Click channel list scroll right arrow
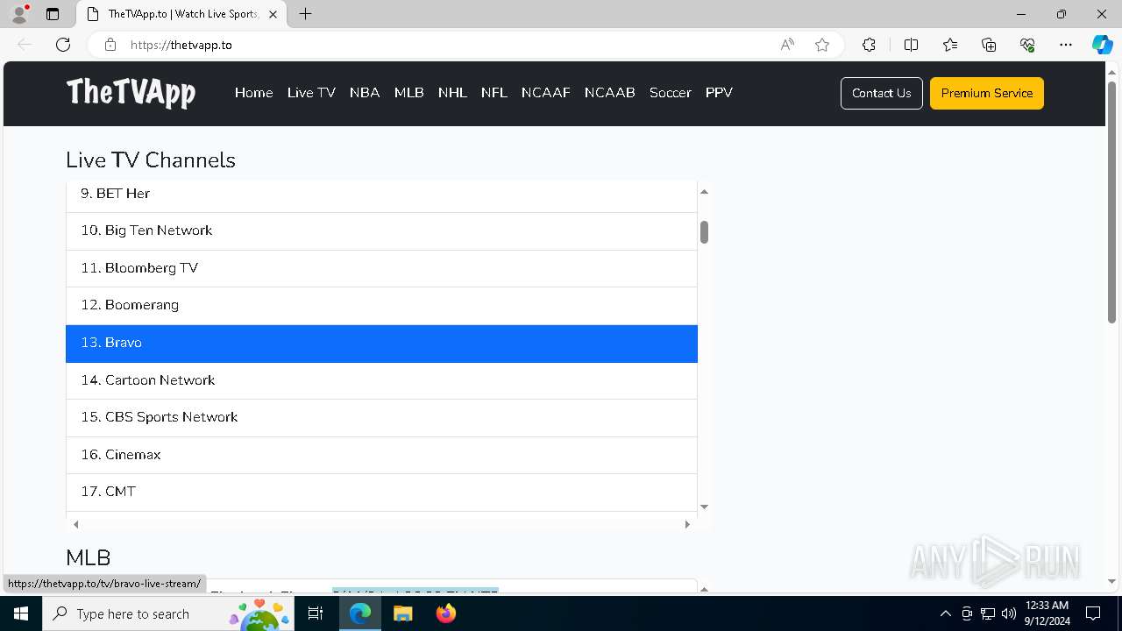The width and height of the screenshot is (1122, 631). pyautogui.click(x=687, y=524)
